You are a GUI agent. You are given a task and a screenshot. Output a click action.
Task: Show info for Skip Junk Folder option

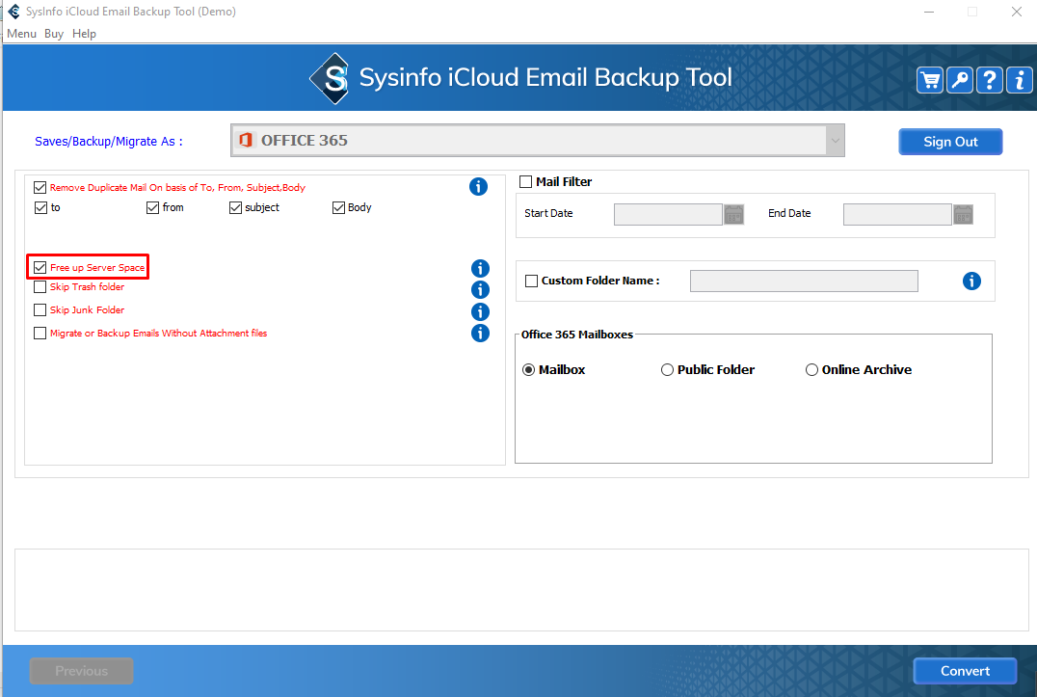(x=480, y=311)
